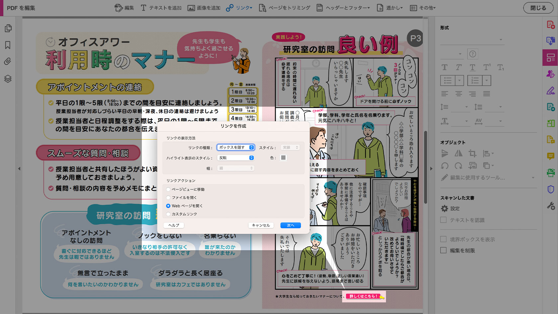Expand 編集に使用するツール dropdown

pyautogui.click(x=533, y=178)
